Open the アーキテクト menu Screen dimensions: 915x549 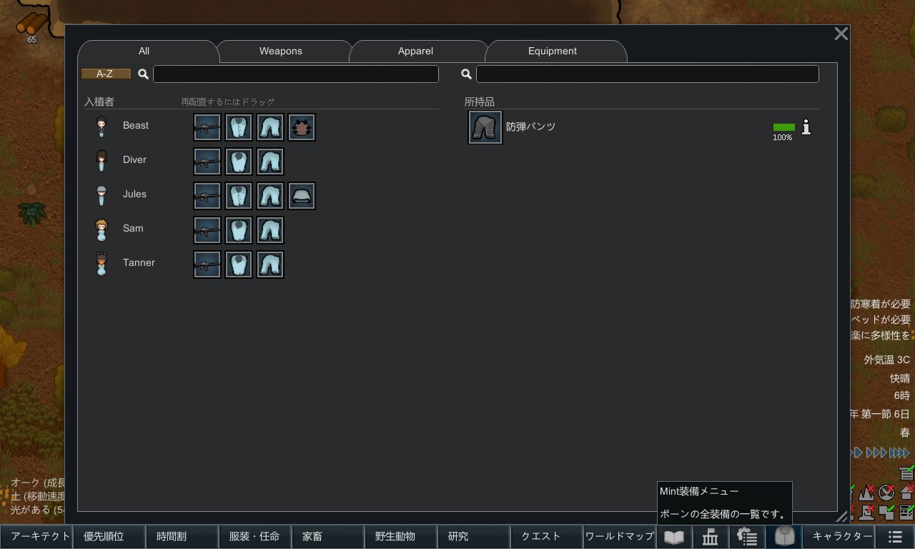point(36,537)
